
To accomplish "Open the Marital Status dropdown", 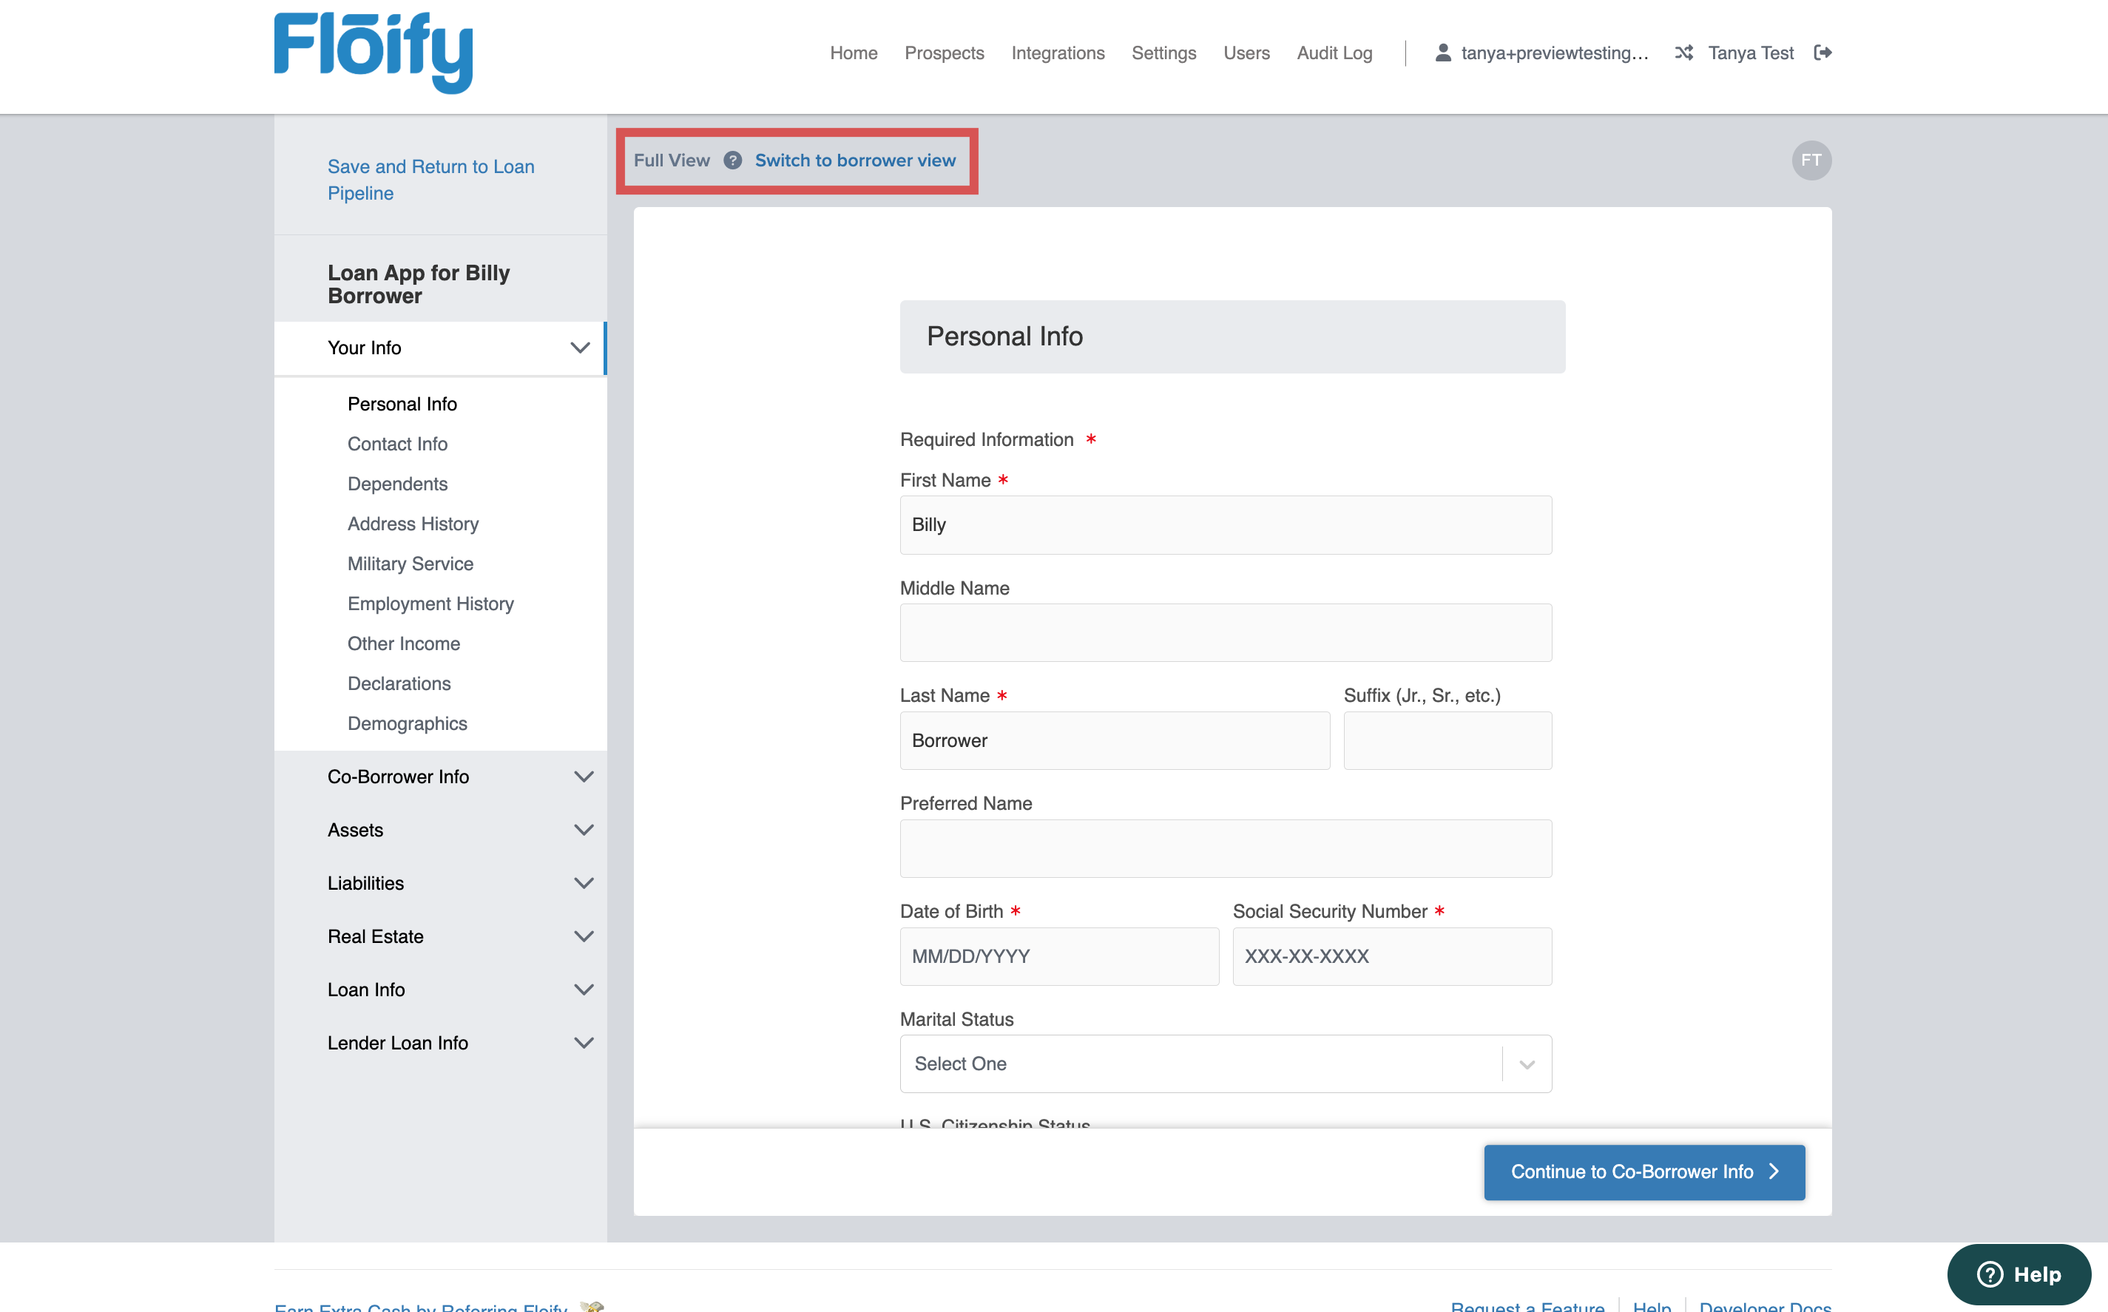I will click(x=1226, y=1064).
